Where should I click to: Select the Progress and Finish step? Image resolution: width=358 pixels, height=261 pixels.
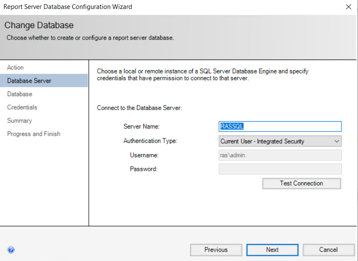coord(34,134)
